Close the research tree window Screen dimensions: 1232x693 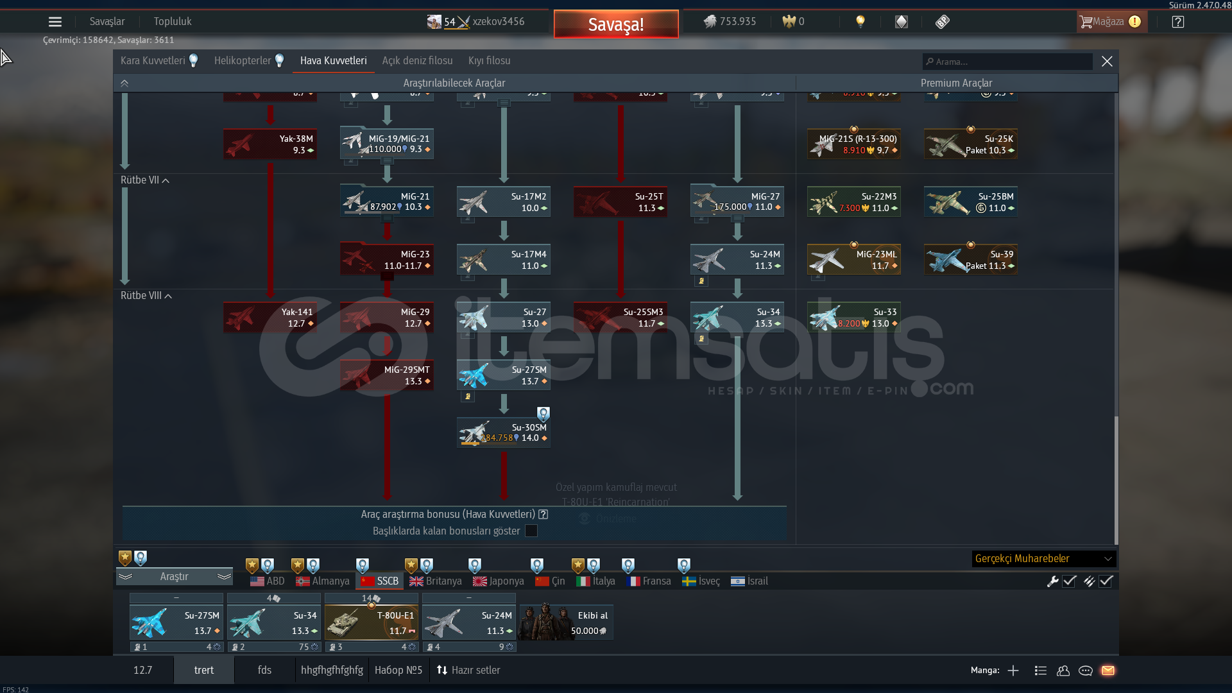pos(1107,61)
